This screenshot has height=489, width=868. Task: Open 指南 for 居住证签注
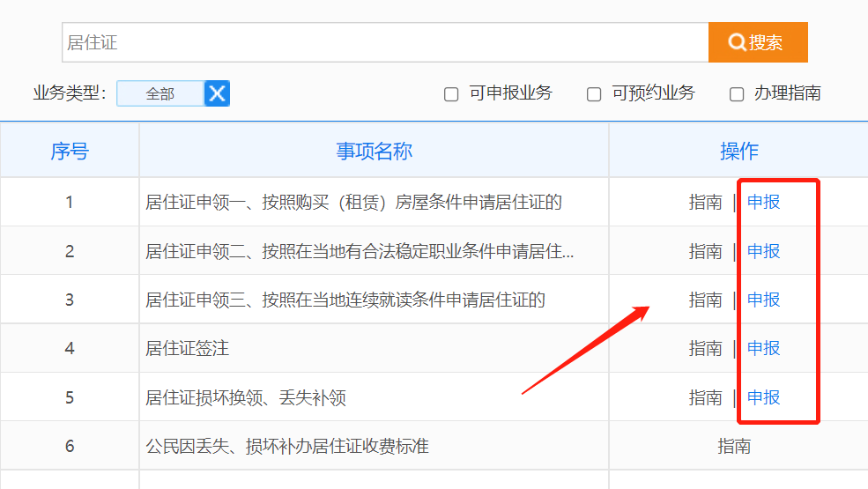point(705,348)
